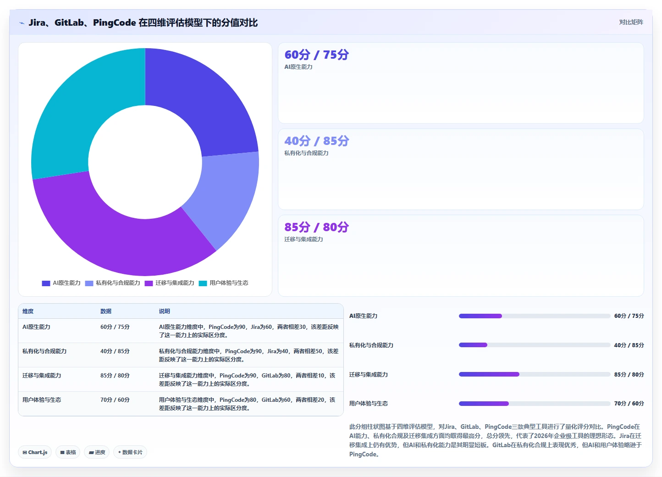Click the AI原生能力 progress row label

(363, 316)
